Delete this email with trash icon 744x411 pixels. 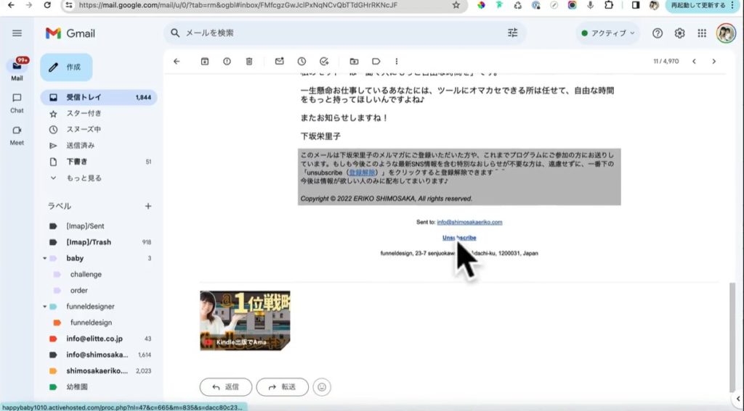tap(249, 62)
